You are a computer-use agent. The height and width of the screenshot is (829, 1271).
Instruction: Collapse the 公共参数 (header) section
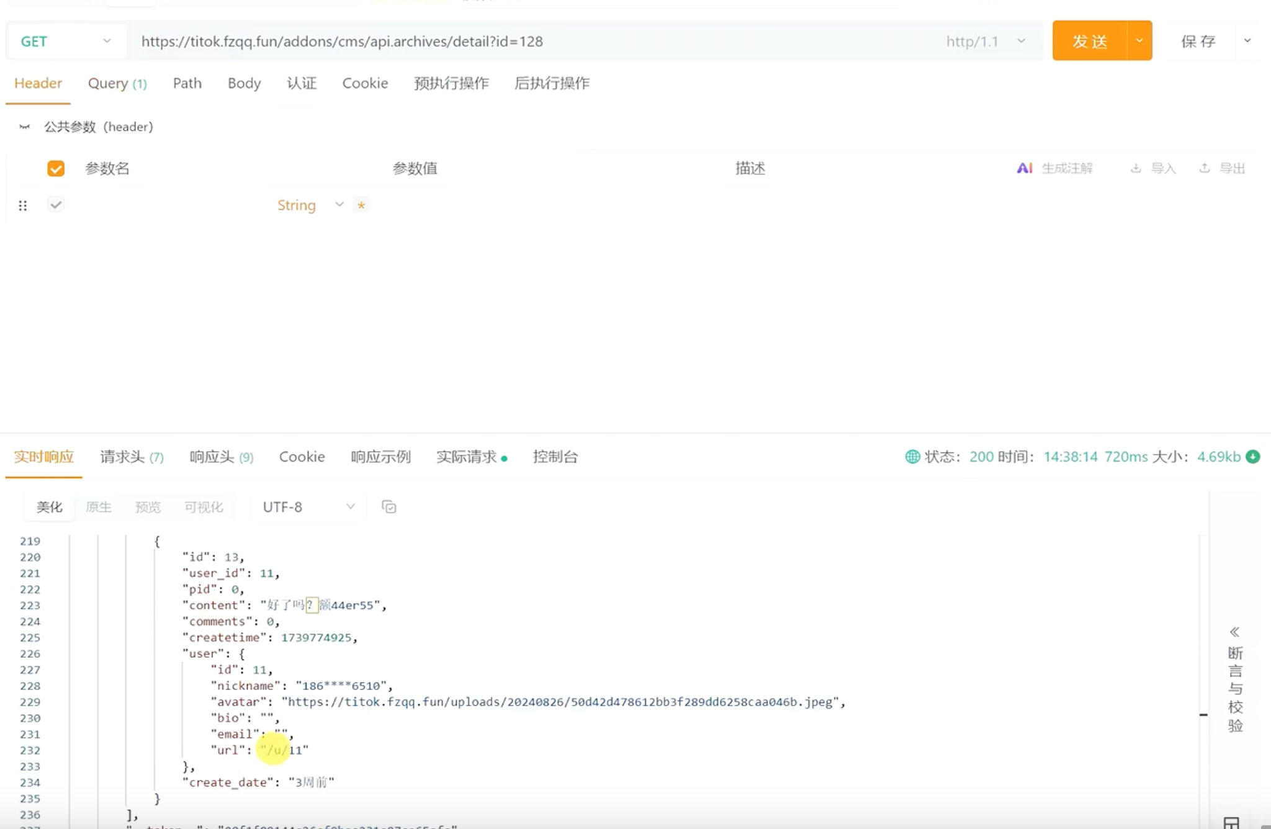pyautogui.click(x=24, y=127)
